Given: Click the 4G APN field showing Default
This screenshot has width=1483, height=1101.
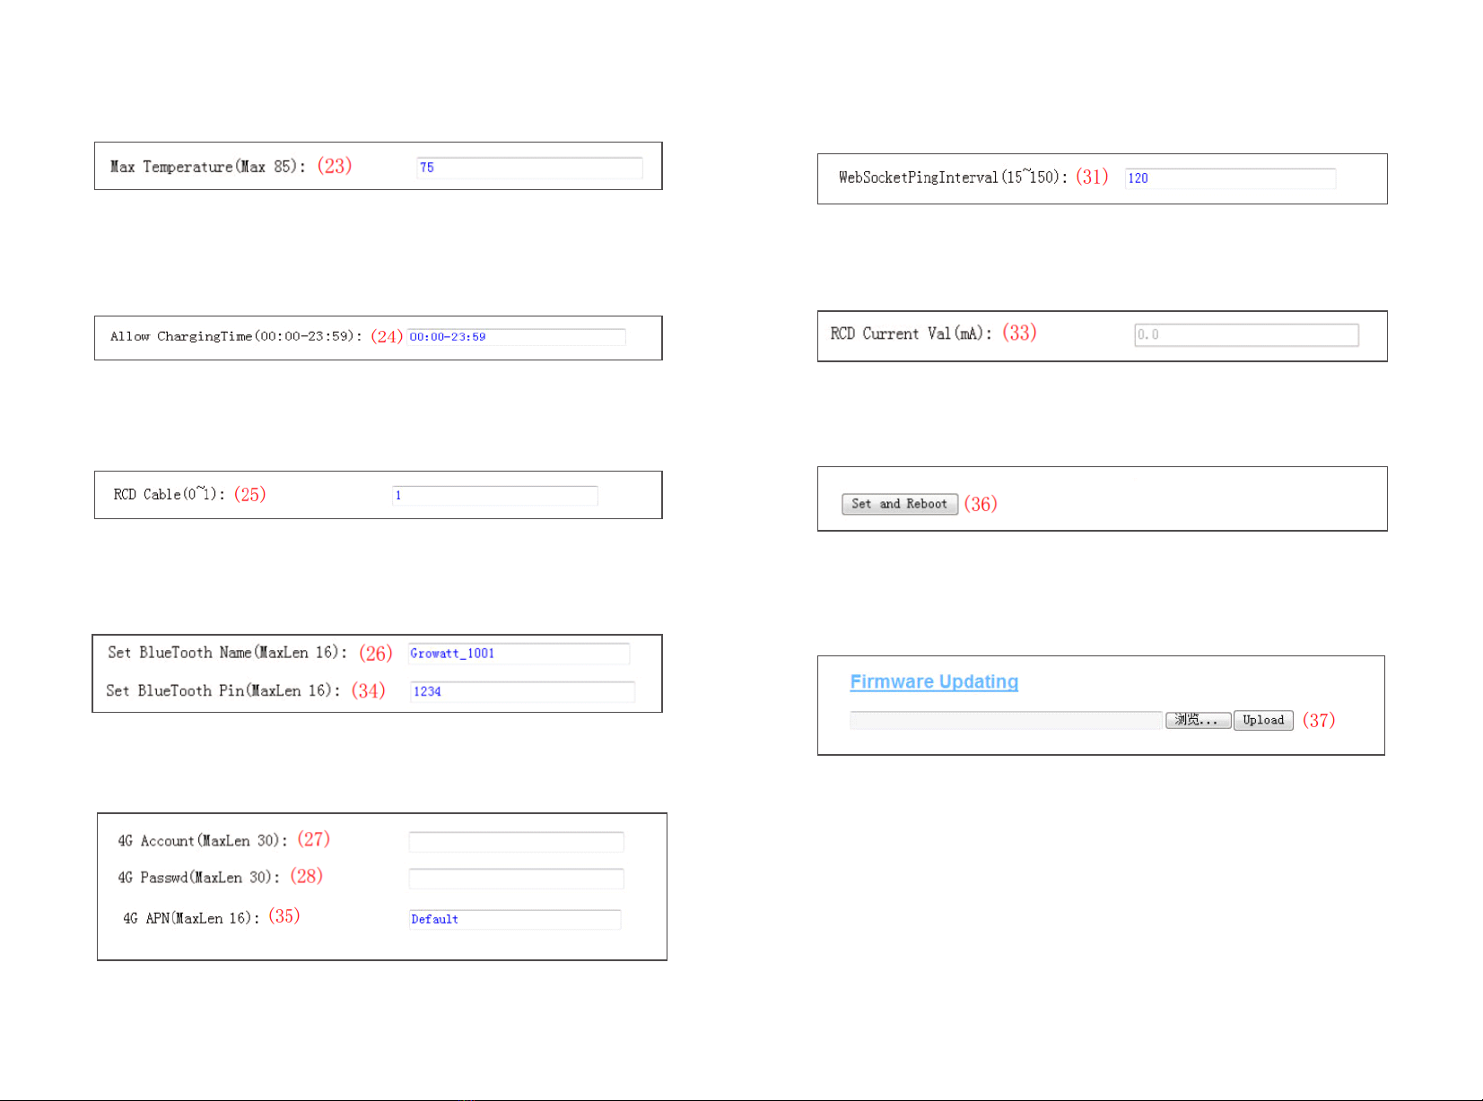Looking at the screenshot, I should coord(515,919).
